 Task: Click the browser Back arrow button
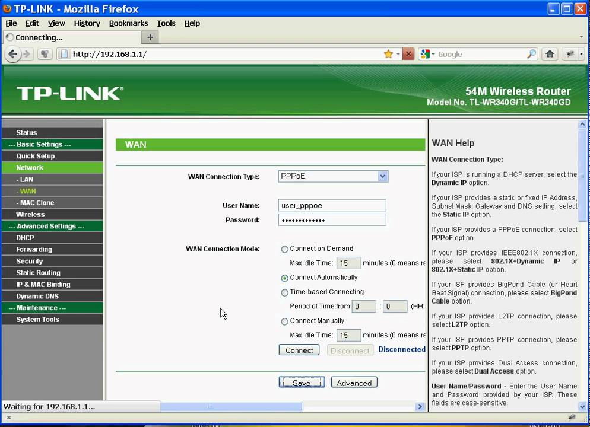[12, 54]
